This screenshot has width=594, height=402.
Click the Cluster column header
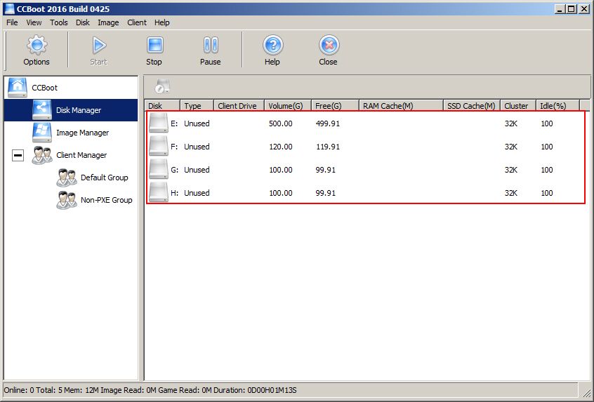pyautogui.click(x=518, y=106)
